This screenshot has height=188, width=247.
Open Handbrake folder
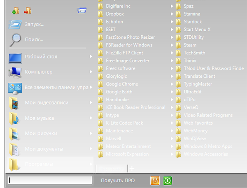135,100
